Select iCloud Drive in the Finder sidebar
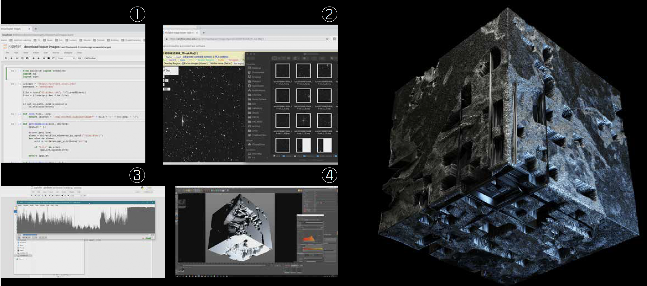647x286 pixels. pos(256,144)
